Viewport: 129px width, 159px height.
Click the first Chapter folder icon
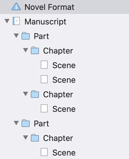tap(35, 50)
